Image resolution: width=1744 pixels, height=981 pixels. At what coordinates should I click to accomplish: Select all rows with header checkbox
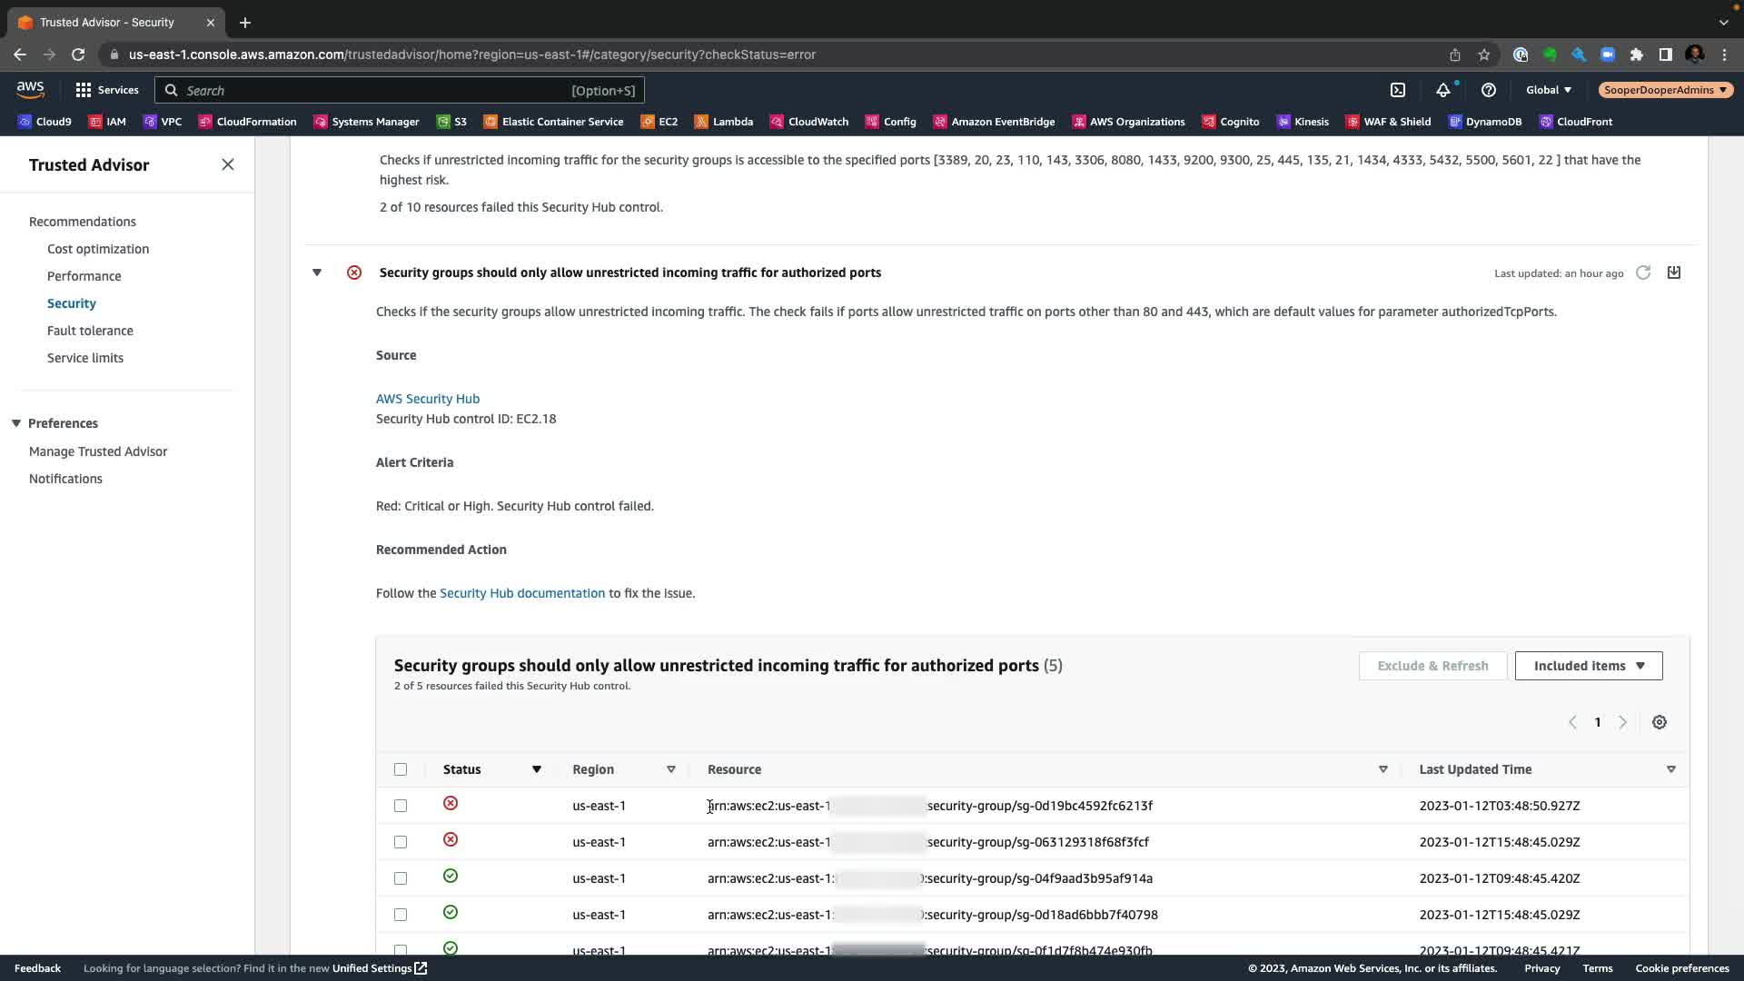pos(401,769)
